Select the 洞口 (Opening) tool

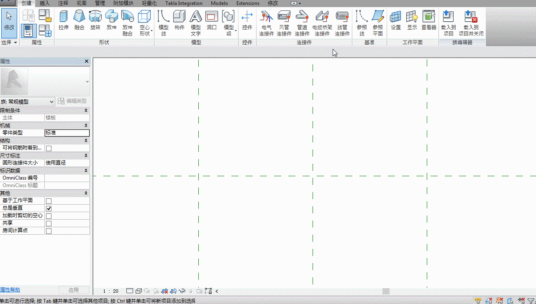(x=212, y=20)
